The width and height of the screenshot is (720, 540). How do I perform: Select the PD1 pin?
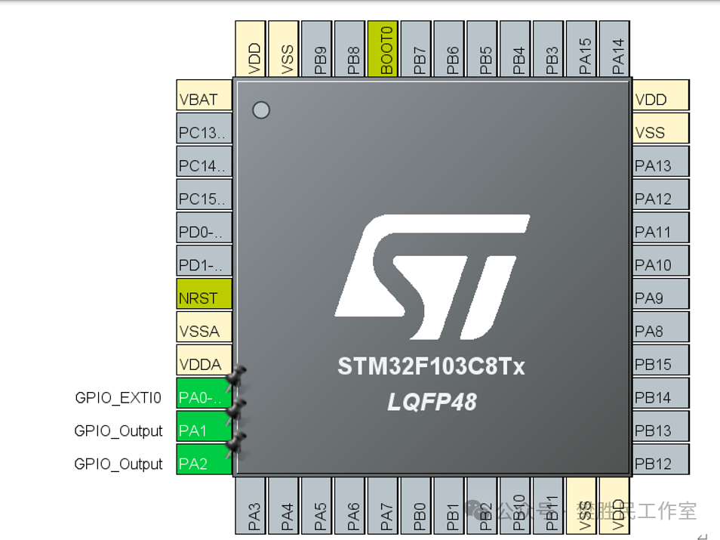204,261
